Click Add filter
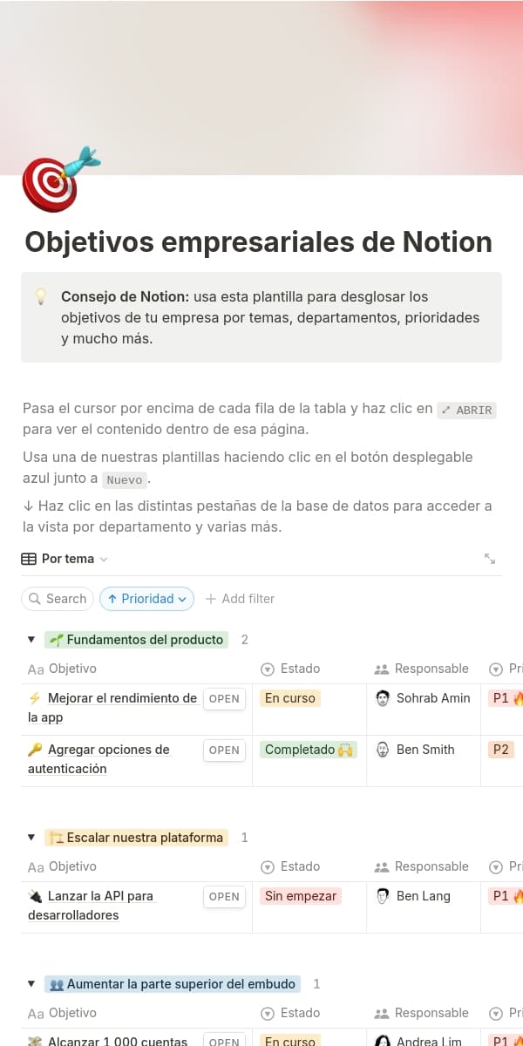Screen dimensions: 523x1046 point(240,599)
